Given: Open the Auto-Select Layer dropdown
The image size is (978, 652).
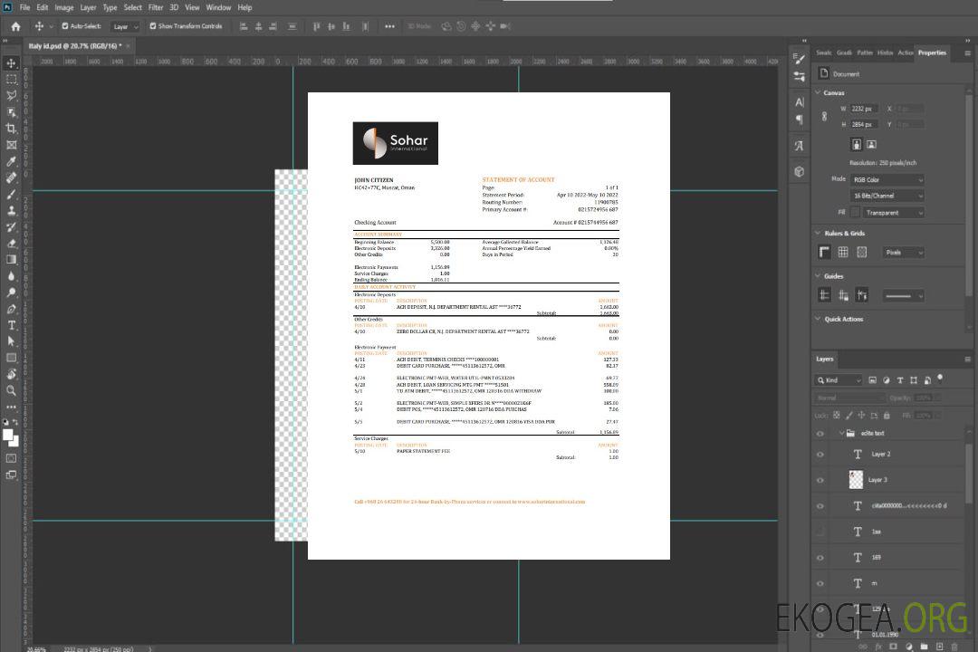Looking at the screenshot, I should point(125,26).
